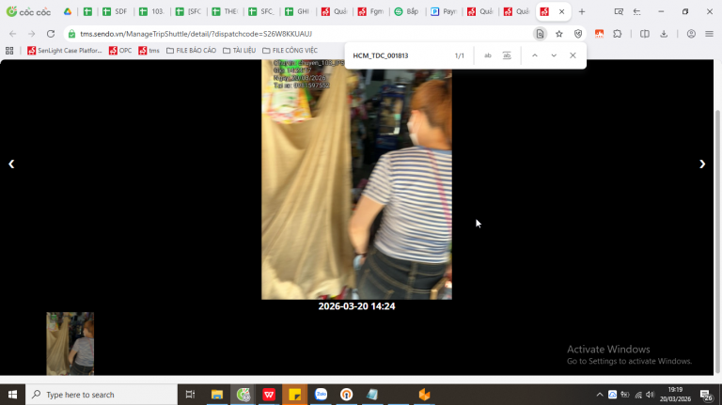Viewport: 722px width, 405px height.
Task: Open the apps grid icon in bookmarks bar
Action: tap(9, 51)
